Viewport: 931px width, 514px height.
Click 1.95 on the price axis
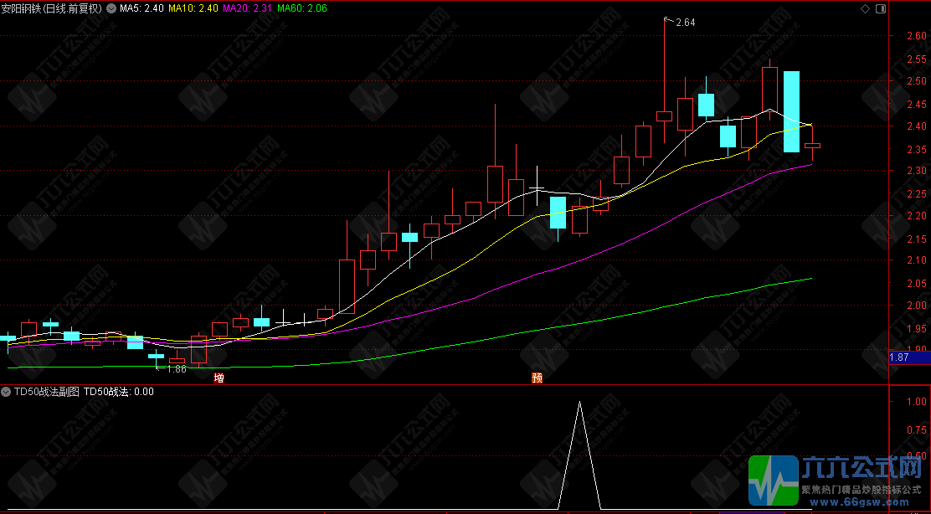(x=917, y=329)
